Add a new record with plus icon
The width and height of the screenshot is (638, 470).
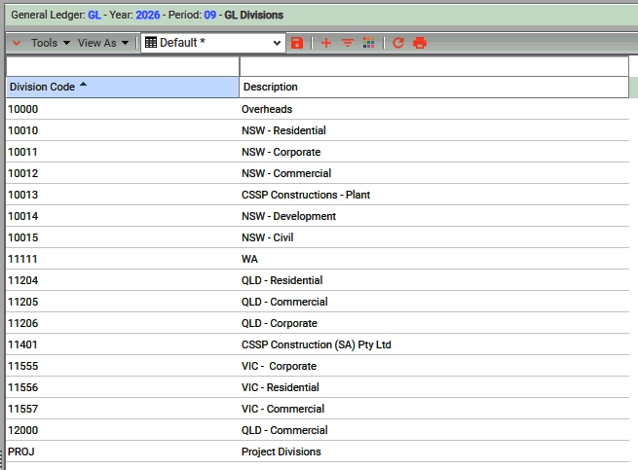326,43
